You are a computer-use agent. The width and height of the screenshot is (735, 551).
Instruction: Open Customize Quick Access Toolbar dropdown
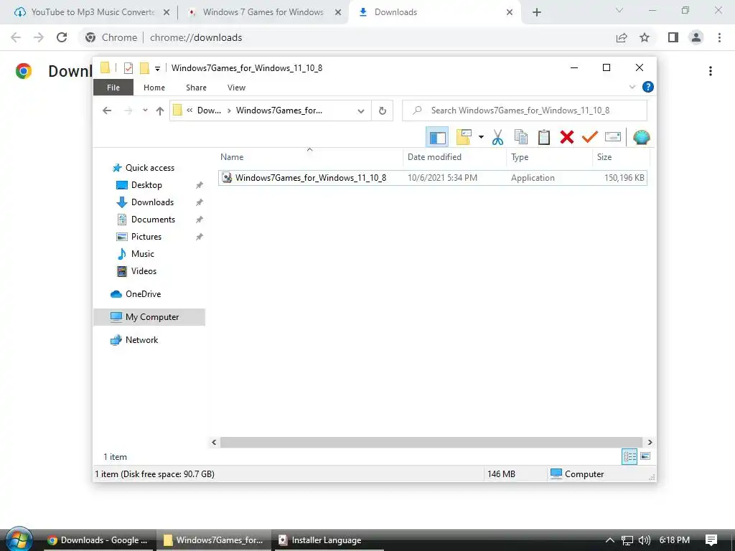click(157, 68)
